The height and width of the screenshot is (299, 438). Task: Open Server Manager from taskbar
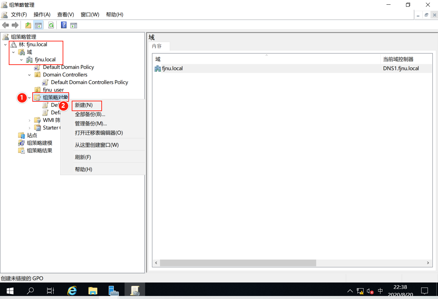coord(114,291)
